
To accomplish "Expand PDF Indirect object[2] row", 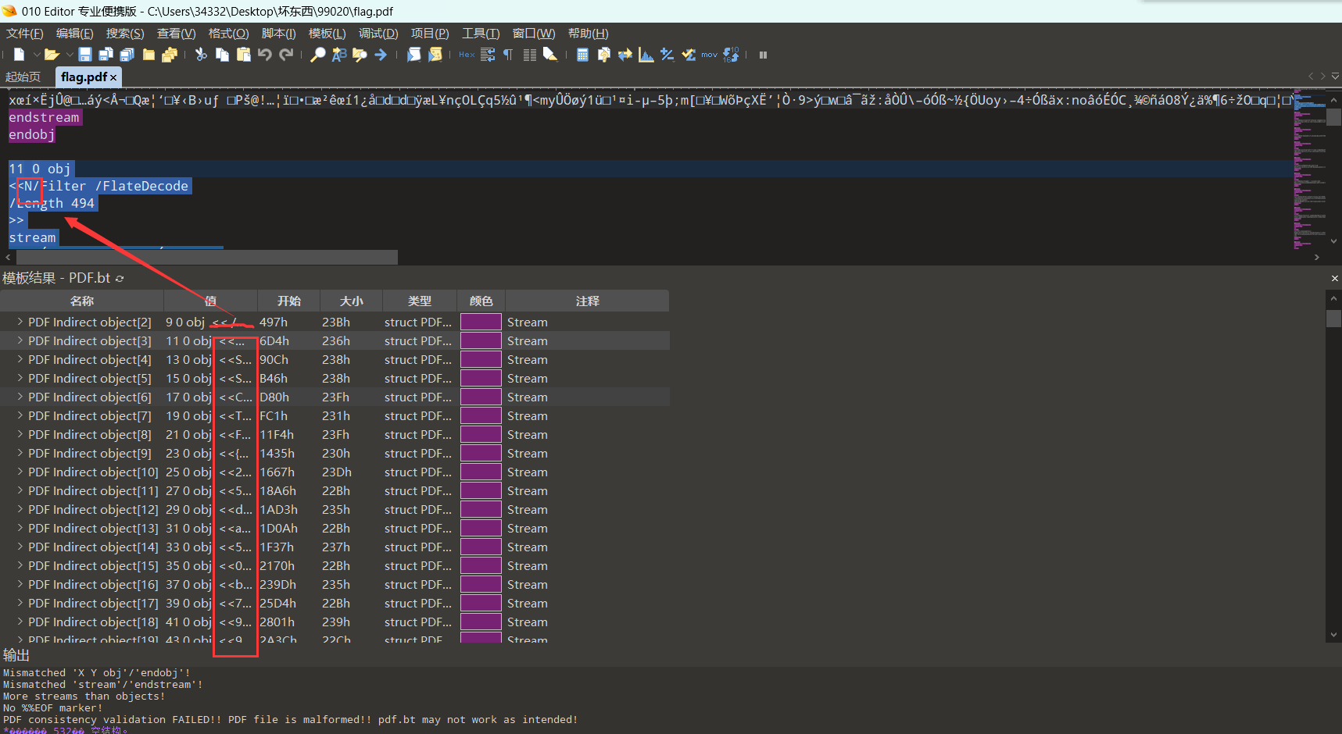I will point(20,322).
